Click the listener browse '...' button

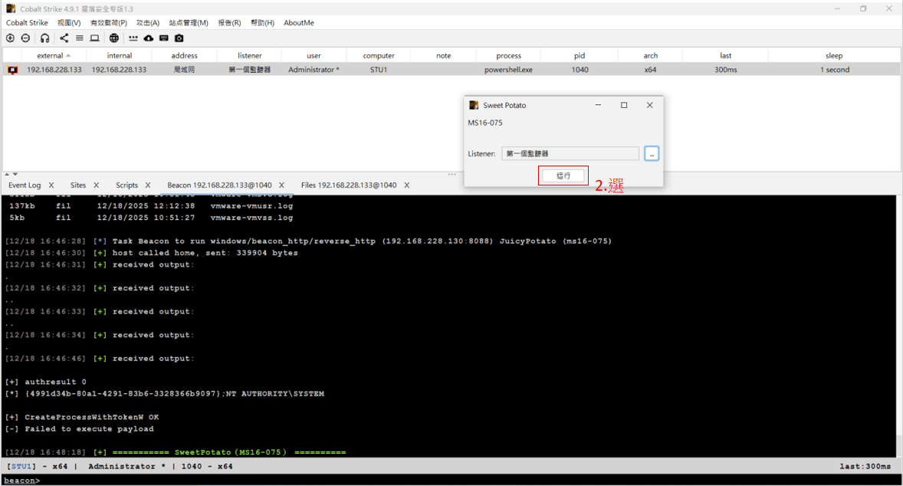[652, 154]
